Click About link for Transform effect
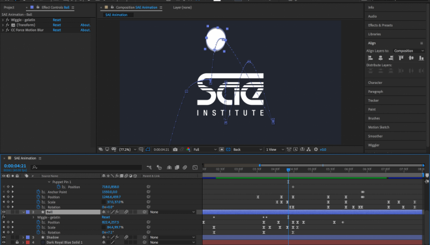This screenshot has height=245, width=430. tap(85, 25)
